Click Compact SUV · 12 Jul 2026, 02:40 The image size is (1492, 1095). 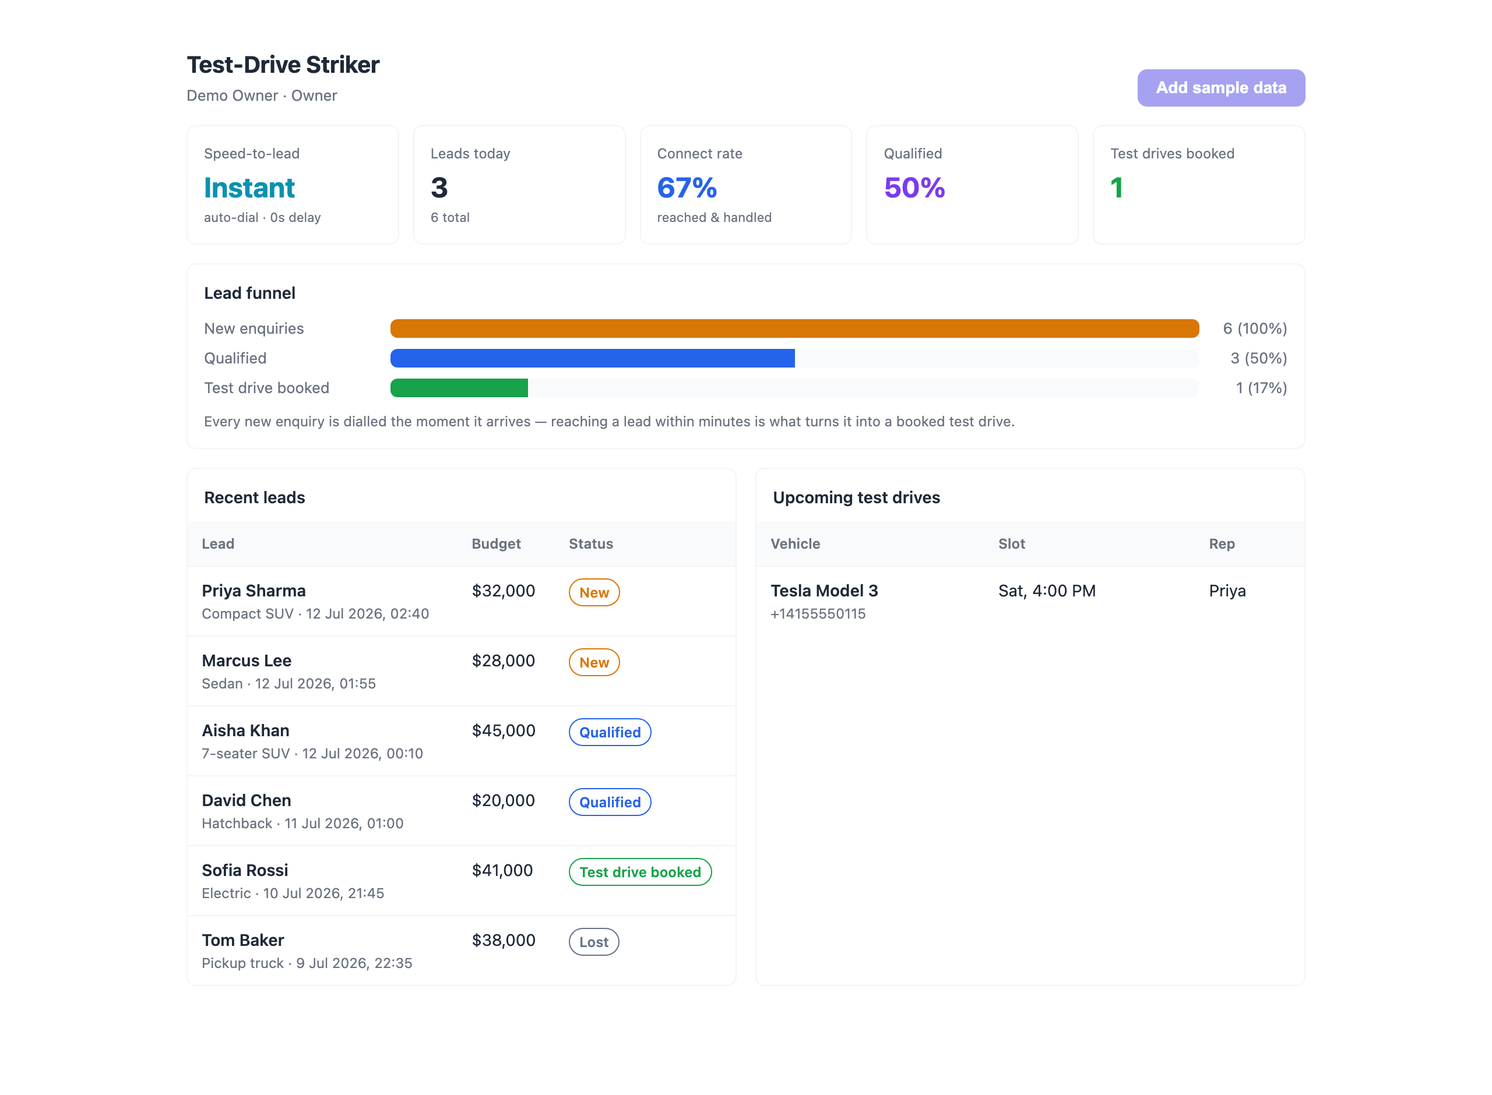pyautogui.click(x=315, y=614)
